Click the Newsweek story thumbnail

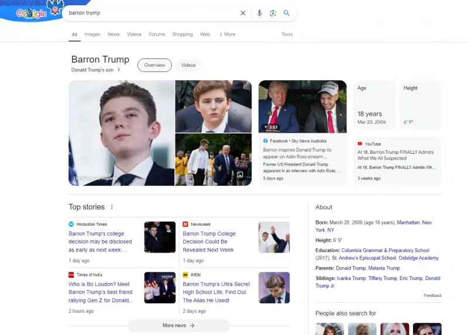click(x=274, y=237)
